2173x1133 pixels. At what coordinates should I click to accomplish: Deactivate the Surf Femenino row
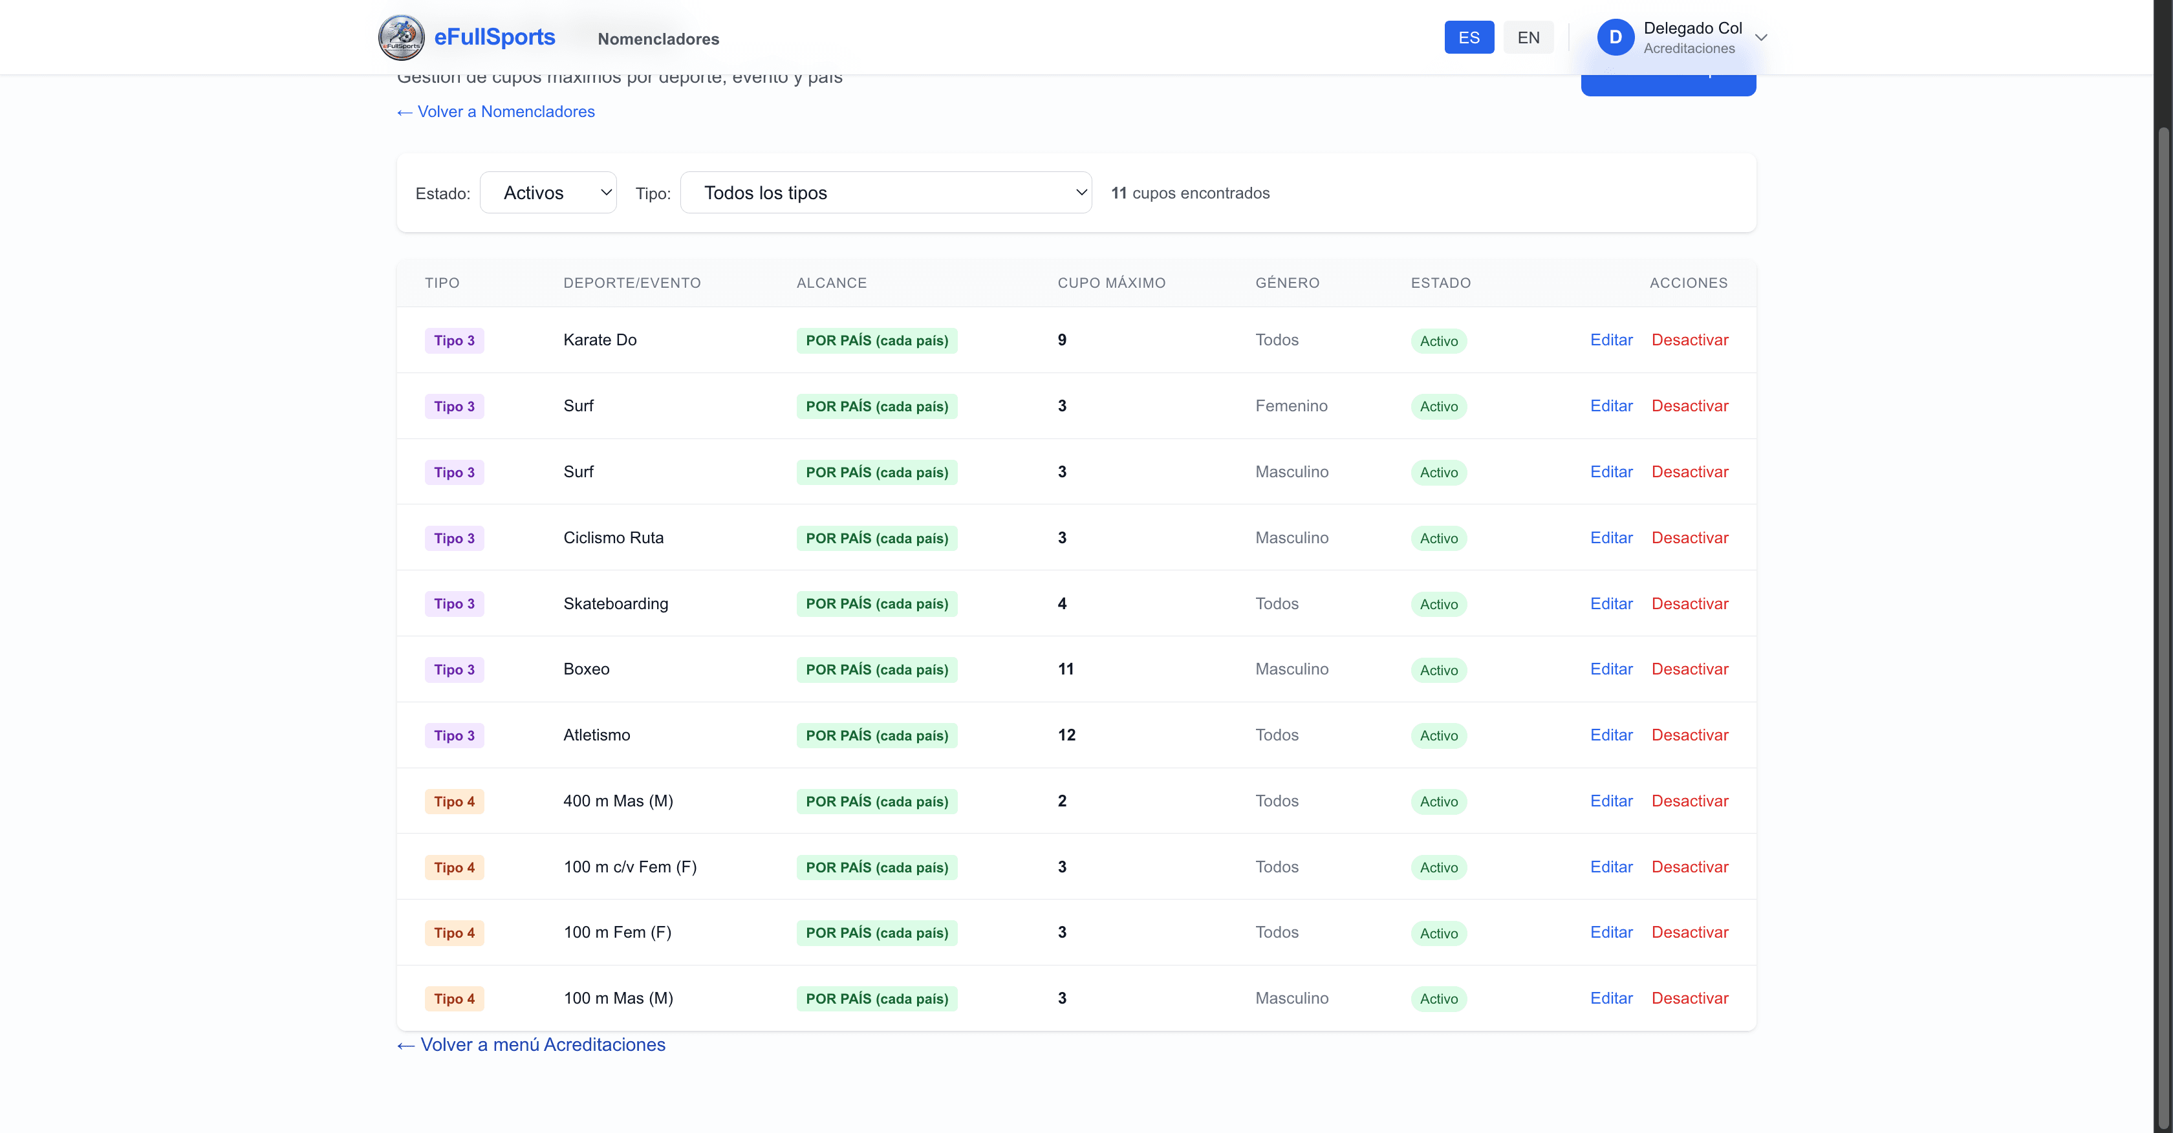1690,405
